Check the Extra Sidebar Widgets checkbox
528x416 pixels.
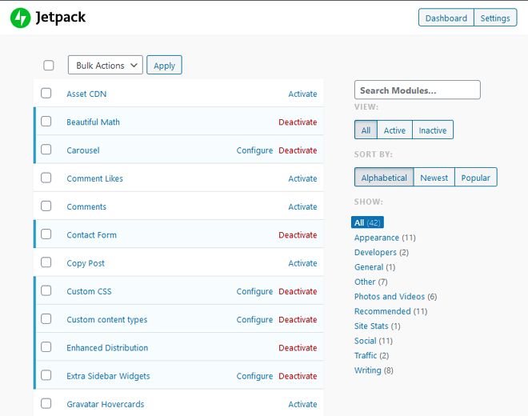[46, 375]
